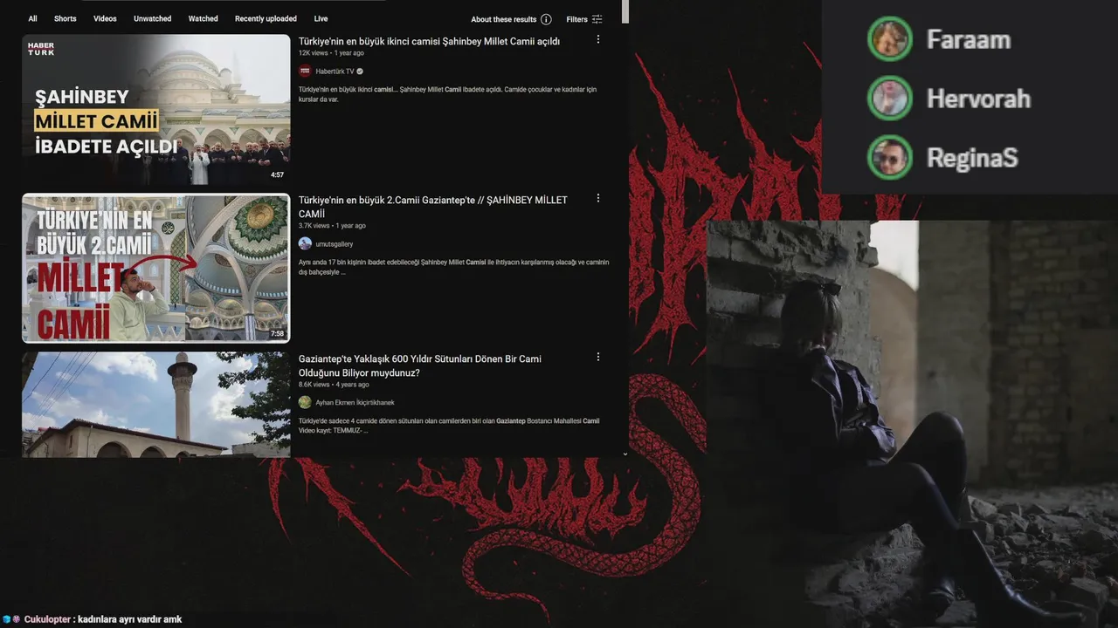Click the 7:58 duration badge

(277, 334)
